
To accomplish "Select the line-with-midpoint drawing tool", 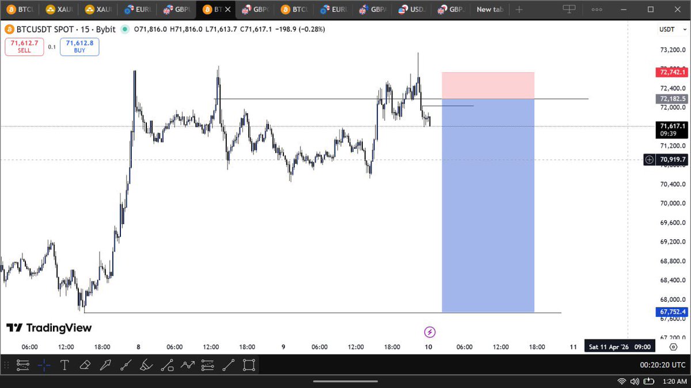I will [x=126, y=364].
